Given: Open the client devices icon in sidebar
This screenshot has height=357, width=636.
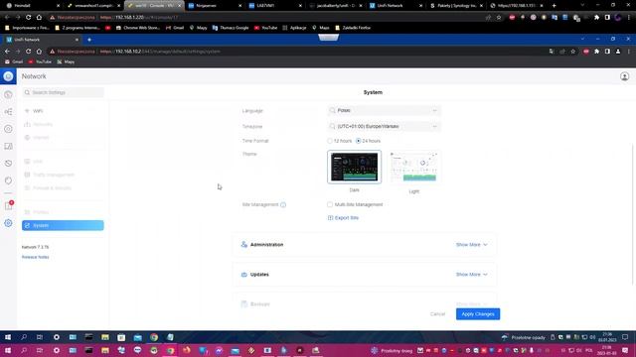Looking at the screenshot, I should coord(8,146).
